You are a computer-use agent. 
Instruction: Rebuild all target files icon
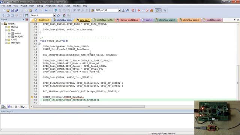click(x=12, y=15)
